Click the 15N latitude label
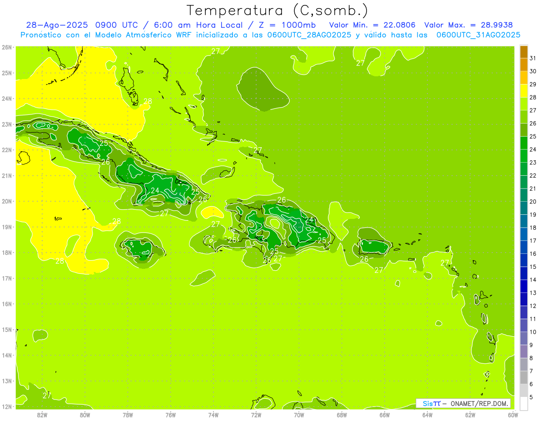This screenshot has width=545, height=421. click(6, 329)
